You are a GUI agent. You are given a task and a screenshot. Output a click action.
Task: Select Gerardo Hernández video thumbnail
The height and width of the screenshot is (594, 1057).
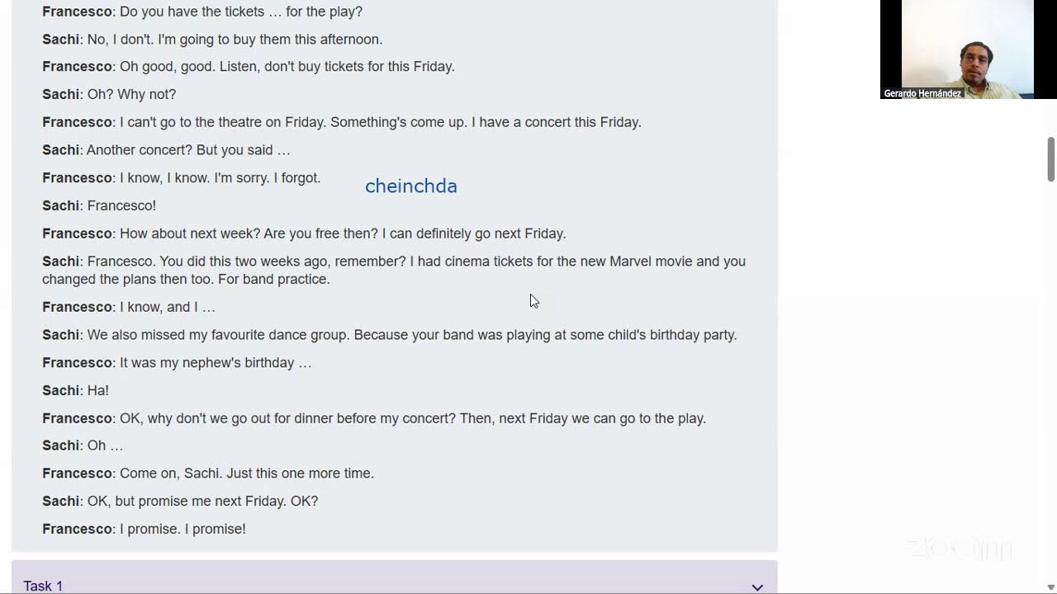[x=957, y=49]
